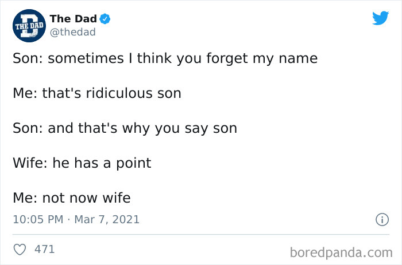Open the @thedad handle link

73,32
